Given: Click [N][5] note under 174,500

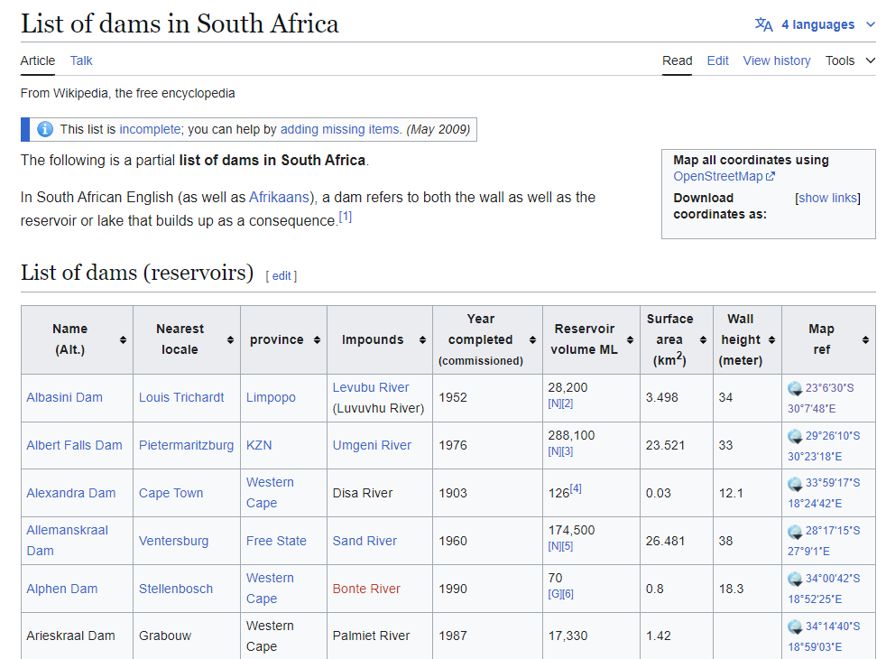Looking at the screenshot, I should coord(560,546).
